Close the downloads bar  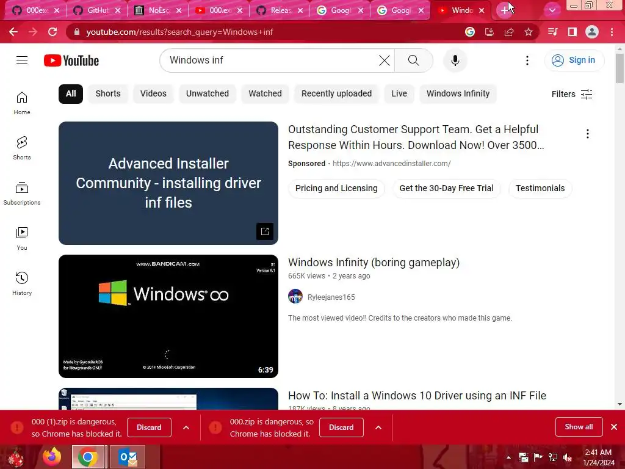pos(614,427)
